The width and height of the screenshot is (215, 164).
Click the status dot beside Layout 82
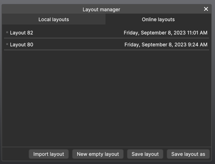7,32
